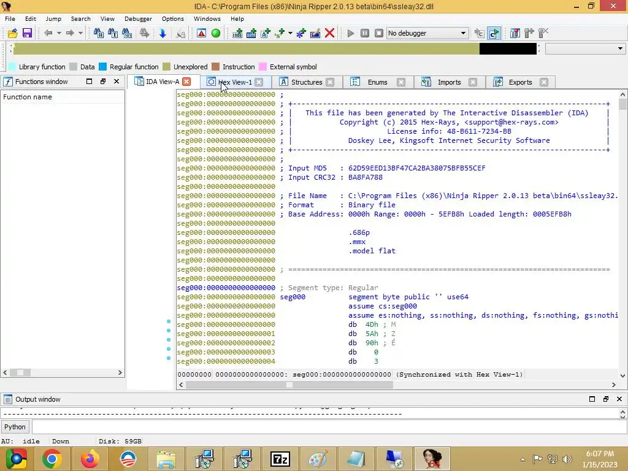Click olive area of navigation band
The height and width of the screenshot is (471, 628).
[247, 48]
